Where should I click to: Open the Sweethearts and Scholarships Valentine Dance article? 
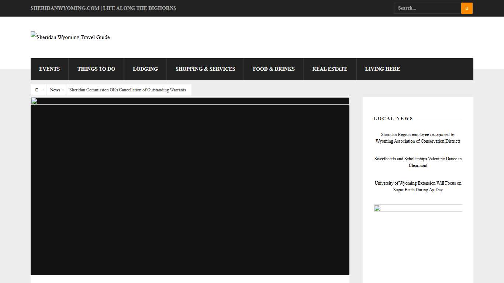tap(418, 162)
